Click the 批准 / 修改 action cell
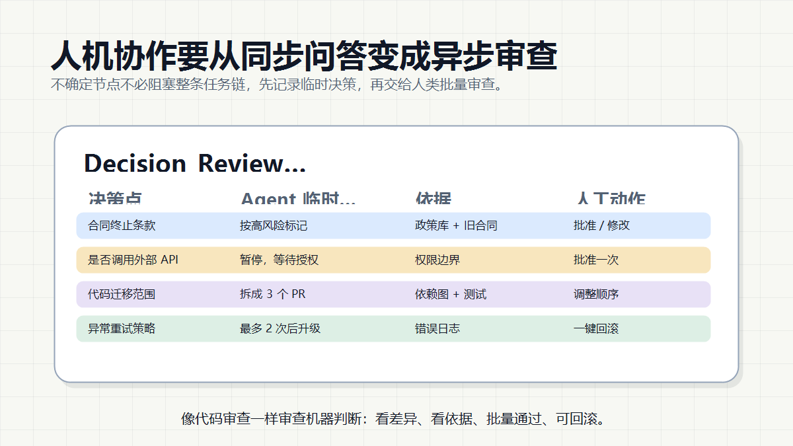 [602, 225]
